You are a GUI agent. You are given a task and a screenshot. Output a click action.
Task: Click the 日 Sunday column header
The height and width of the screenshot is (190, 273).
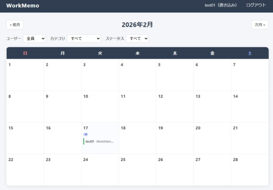pyautogui.click(x=25, y=53)
